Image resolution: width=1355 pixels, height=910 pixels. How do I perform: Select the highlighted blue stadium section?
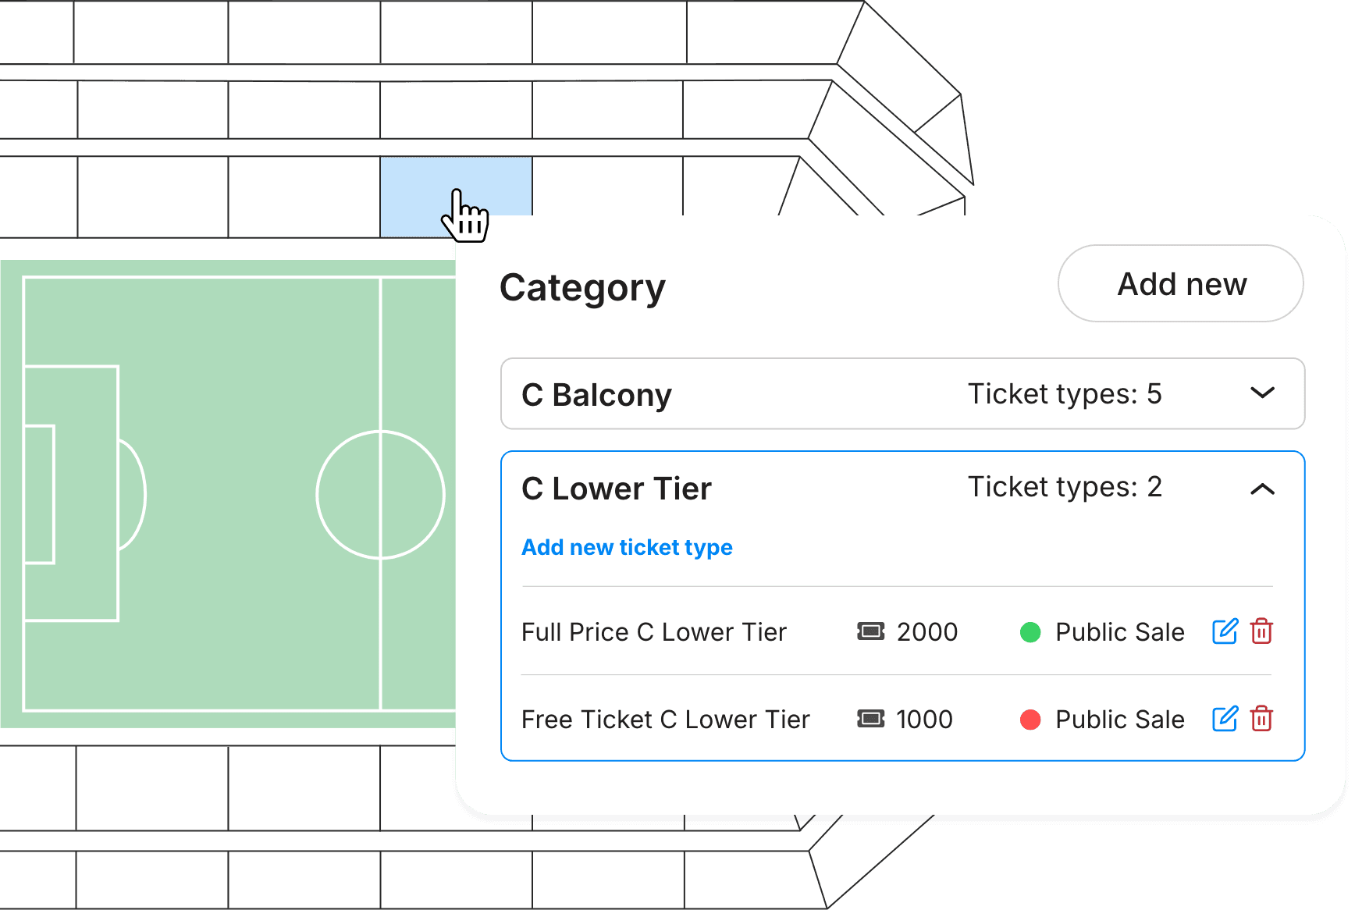pos(421,187)
